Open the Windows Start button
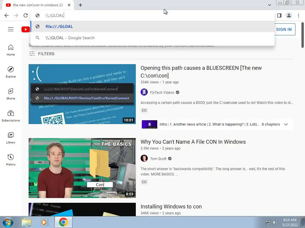 point(8,222)
